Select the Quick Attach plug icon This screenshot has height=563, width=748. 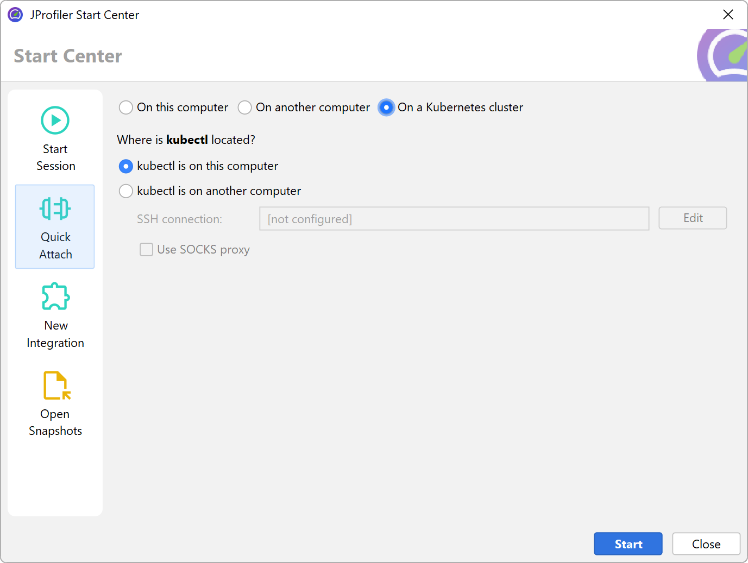tap(55, 208)
